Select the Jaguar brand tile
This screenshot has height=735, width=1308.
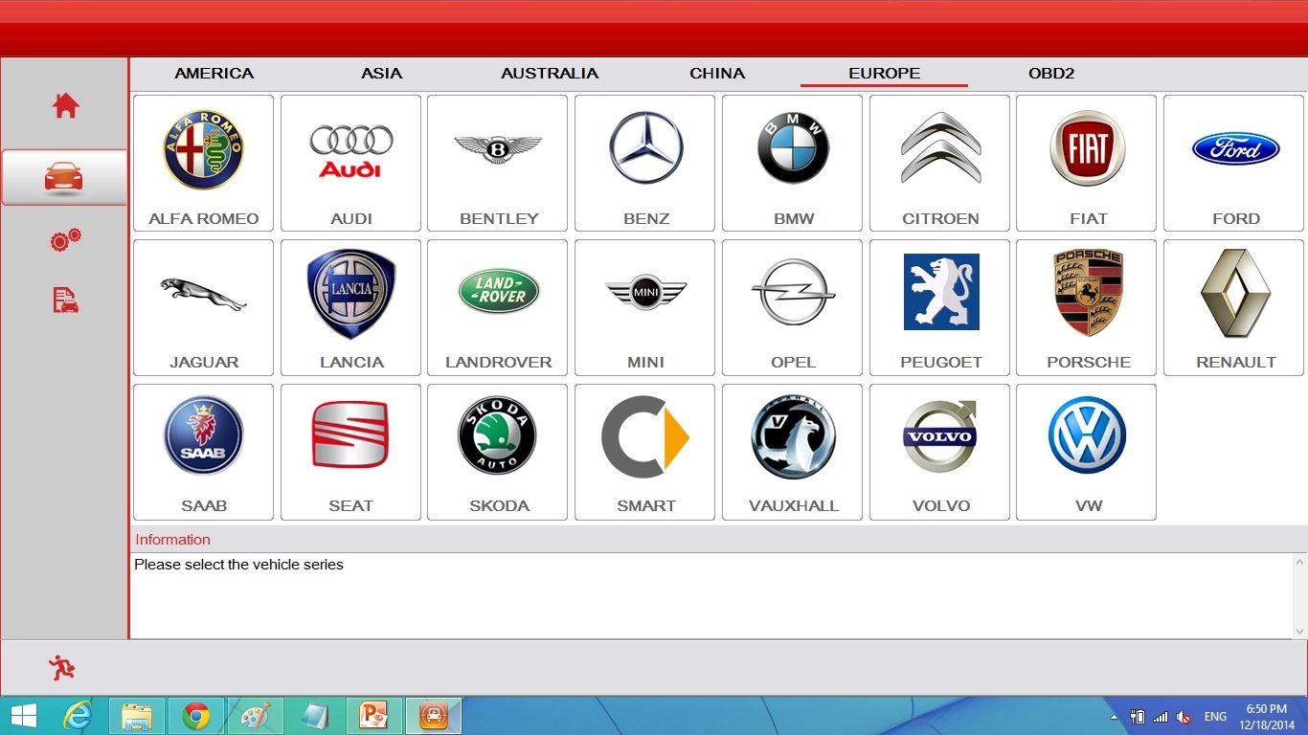click(x=204, y=307)
